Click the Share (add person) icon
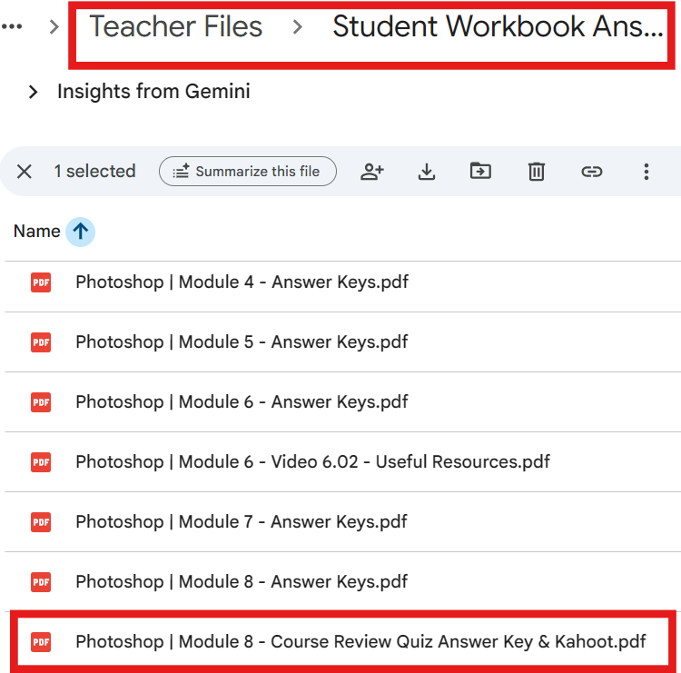 pos(372,171)
